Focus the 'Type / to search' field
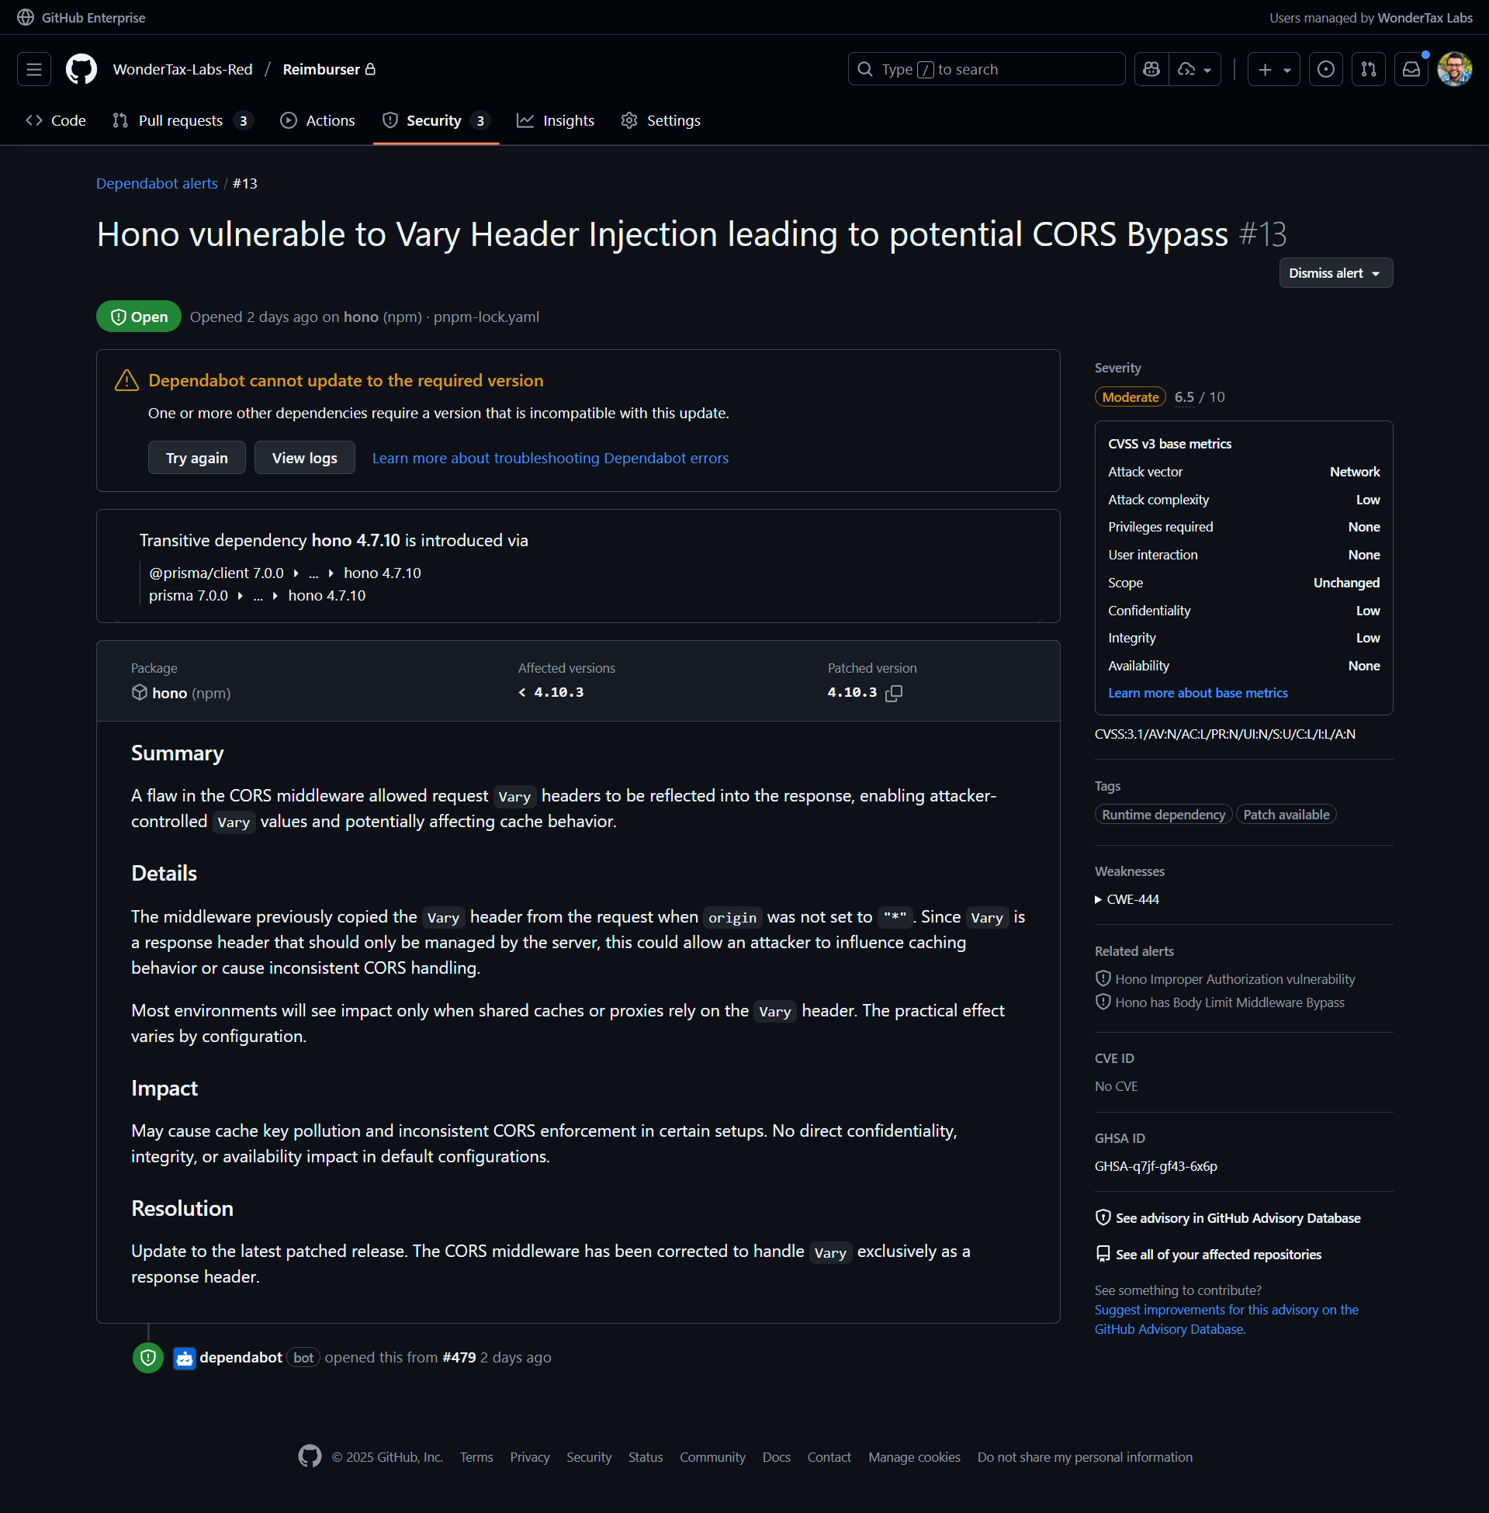Image resolution: width=1489 pixels, height=1513 pixels. (986, 70)
